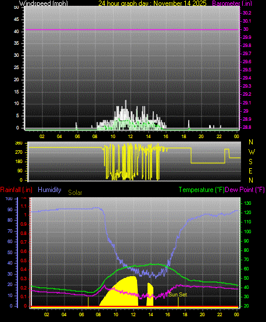Click the '15' windspeed axis value
This screenshot has width=266, height=322.
point(16,92)
